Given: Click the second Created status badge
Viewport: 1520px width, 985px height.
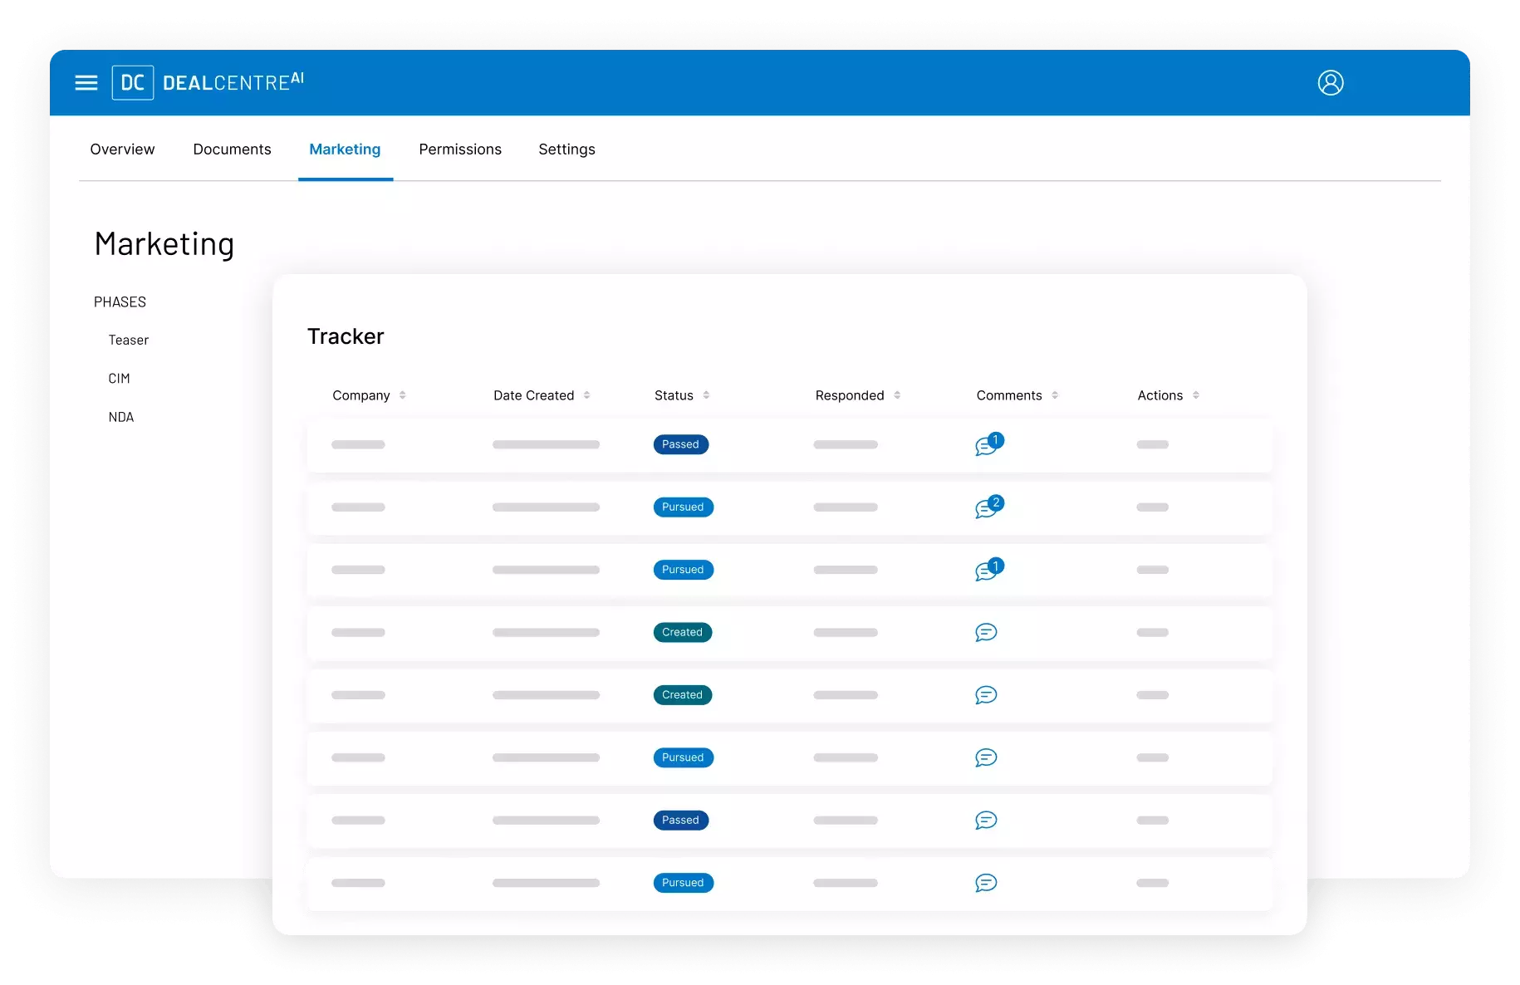Looking at the screenshot, I should click(682, 695).
